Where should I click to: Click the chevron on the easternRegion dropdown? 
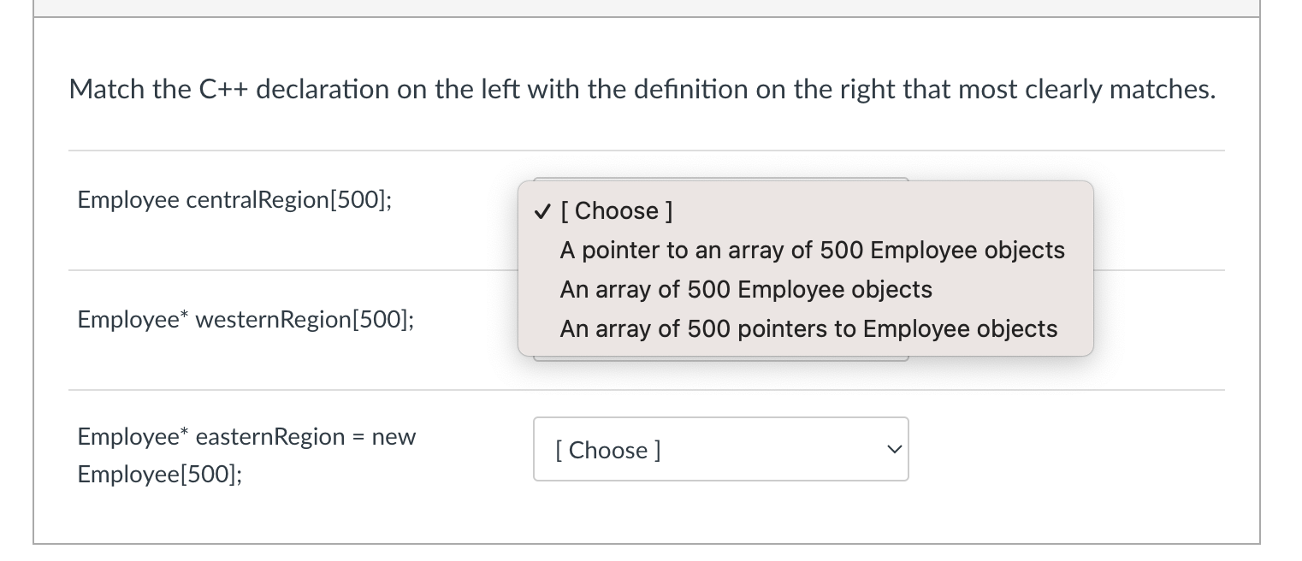pos(893,449)
